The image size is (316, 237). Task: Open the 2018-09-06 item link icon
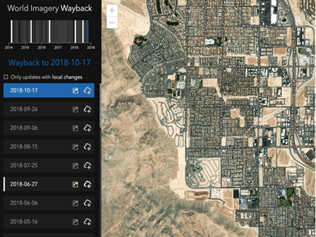point(75,128)
